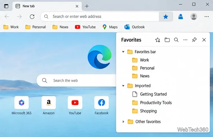Collapse the Imported tree folder
The image size is (213, 137).
tap(123, 86)
